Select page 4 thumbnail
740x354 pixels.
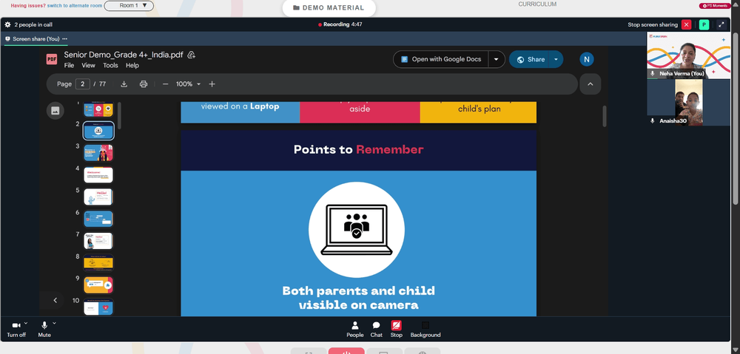98,175
